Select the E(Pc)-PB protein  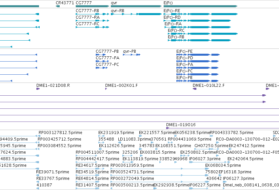pos(197,81)
